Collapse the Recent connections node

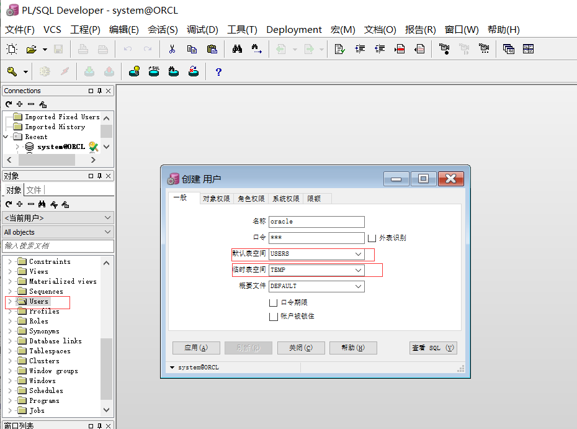pyautogui.click(x=6, y=137)
